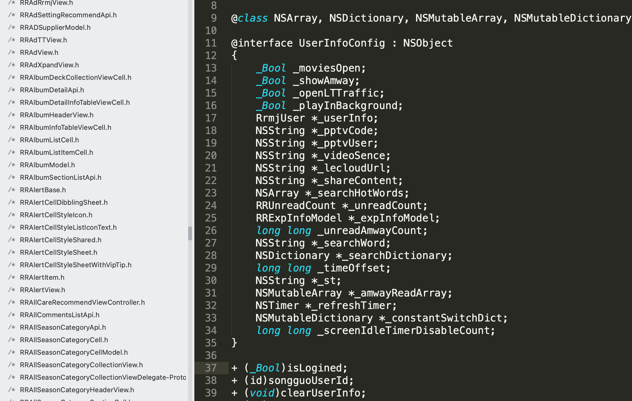Open RRAlbumModel.h header
Image resolution: width=632 pixels, height=401 pixels.
tap(47, 165)
